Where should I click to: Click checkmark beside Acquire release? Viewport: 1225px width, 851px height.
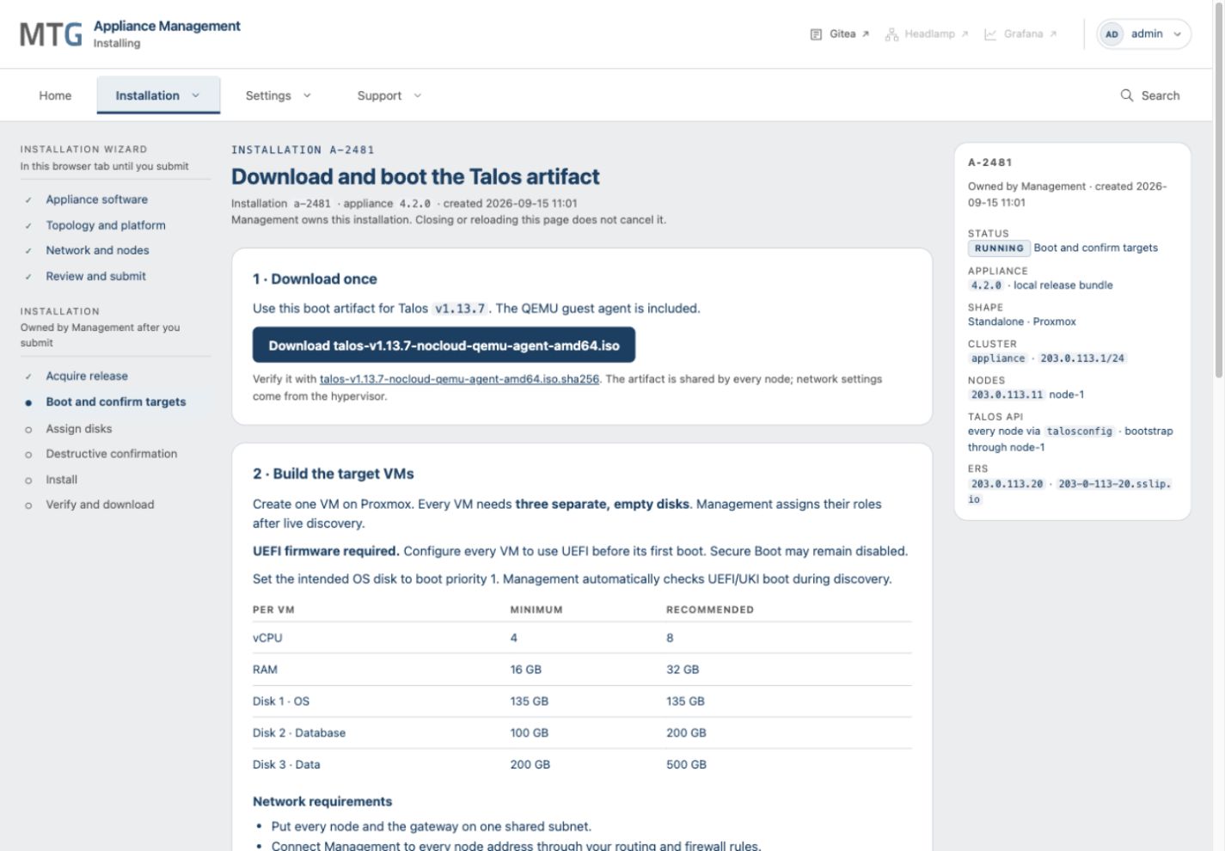pyautogui.click(x=28, y=377)
